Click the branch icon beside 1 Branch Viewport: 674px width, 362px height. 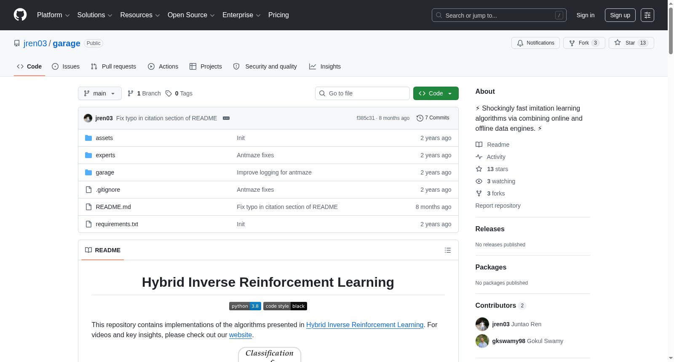tap(131, 93)
